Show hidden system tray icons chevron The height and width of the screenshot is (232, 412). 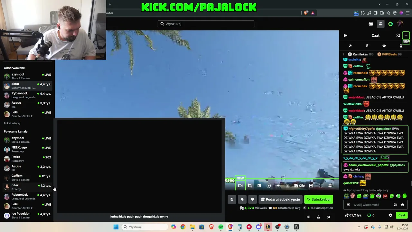click(x=359, y=227)
